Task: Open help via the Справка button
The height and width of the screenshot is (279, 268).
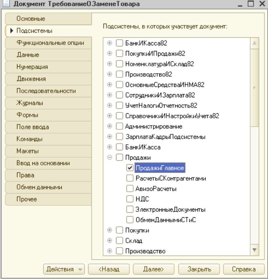Action: [x=244, y=269]
